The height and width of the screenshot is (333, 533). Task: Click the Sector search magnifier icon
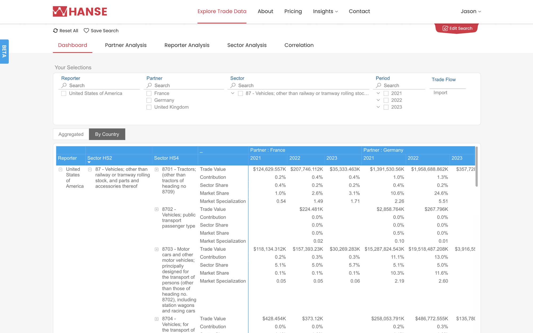click(x=233, y=85)
